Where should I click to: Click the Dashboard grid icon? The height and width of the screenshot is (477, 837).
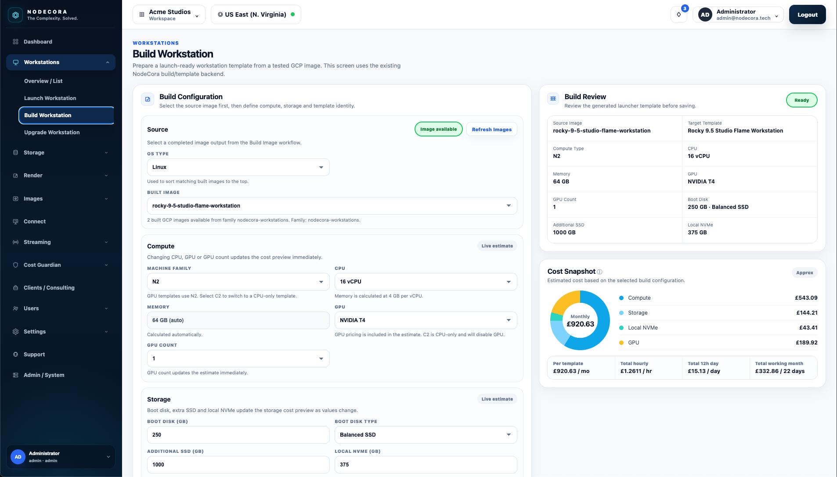point(15,42)
